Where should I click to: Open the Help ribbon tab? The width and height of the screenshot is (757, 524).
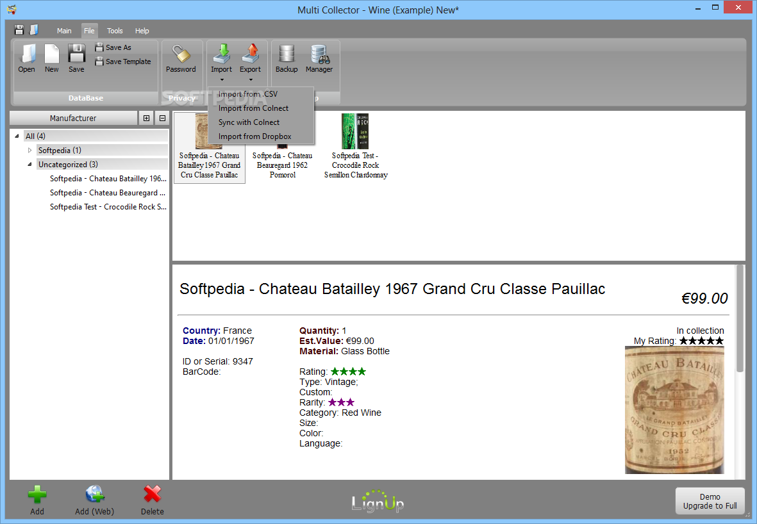(x=142, y=30)
